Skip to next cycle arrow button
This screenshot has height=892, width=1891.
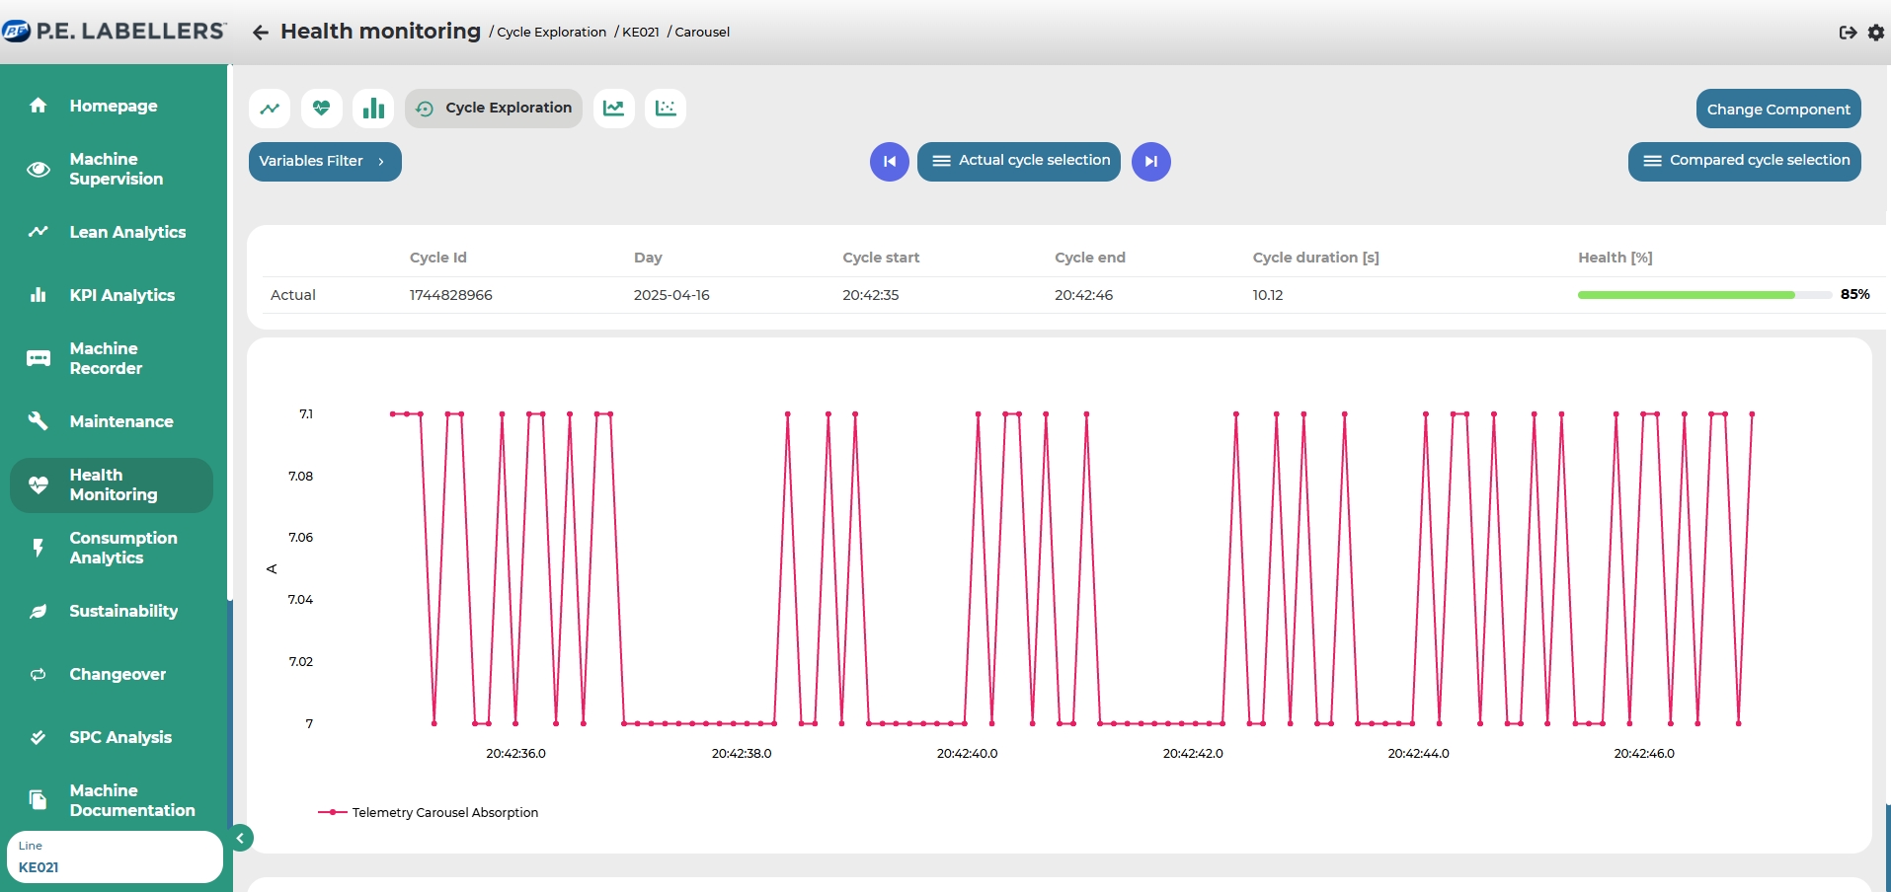pos(1150,162)
